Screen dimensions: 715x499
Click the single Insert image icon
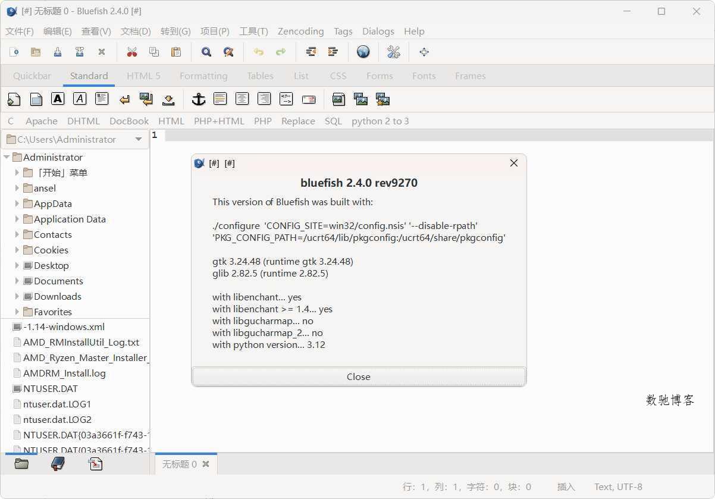tap(338, 99)
